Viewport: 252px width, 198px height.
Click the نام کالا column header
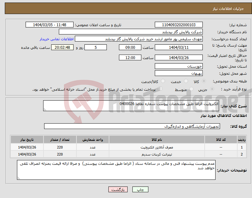pyautogui.click(x=157, y=140)
